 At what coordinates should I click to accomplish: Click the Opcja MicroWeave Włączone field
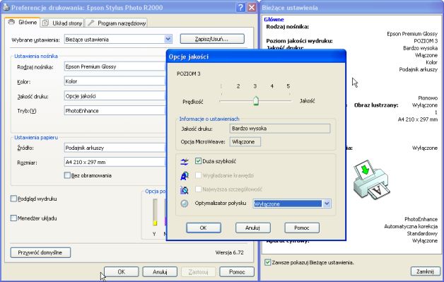tap(245, 142)
